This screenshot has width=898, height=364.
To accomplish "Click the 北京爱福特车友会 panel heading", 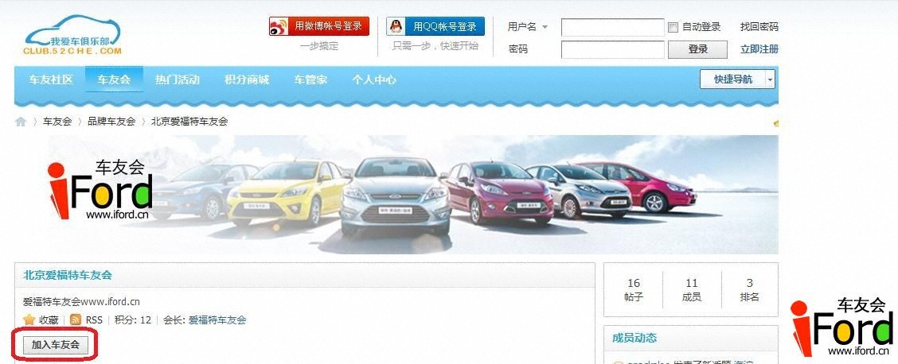I will click(x=68, y=275).
